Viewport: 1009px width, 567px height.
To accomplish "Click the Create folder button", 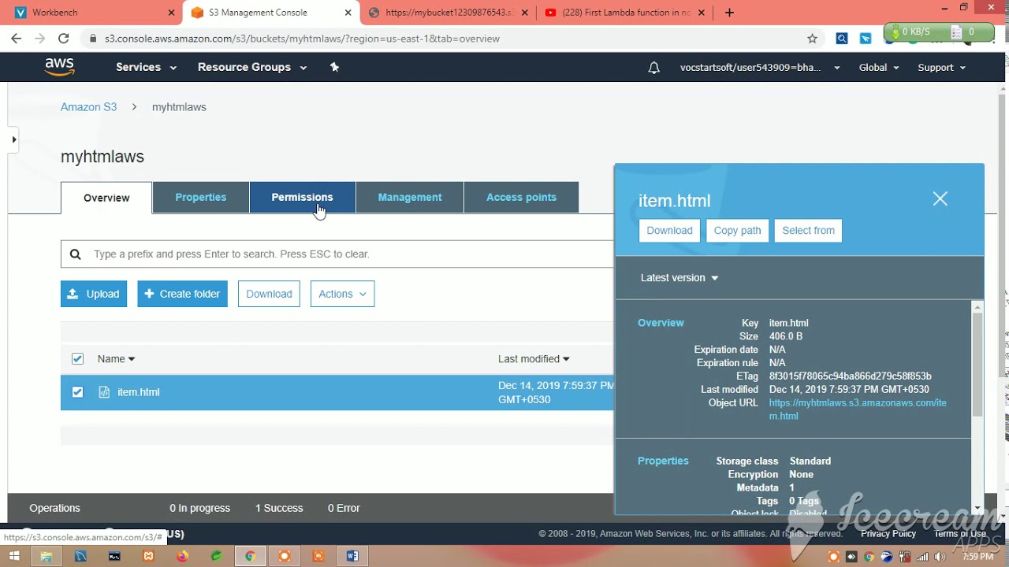I will point(182,294).
